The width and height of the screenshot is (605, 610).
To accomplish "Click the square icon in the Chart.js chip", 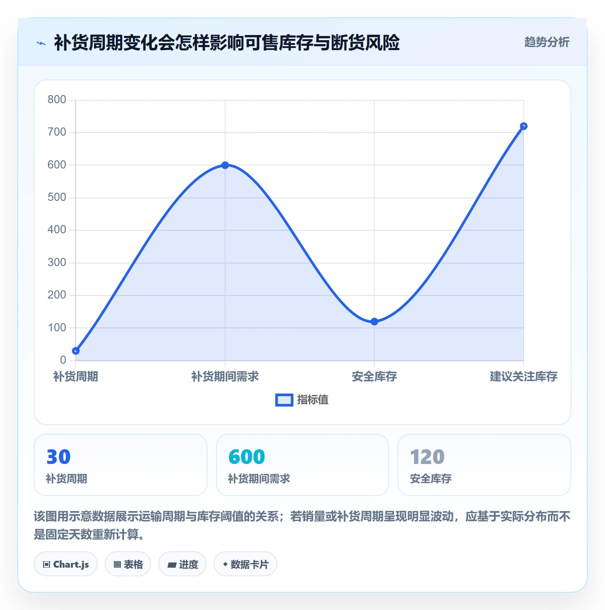I will click(47, 565).
